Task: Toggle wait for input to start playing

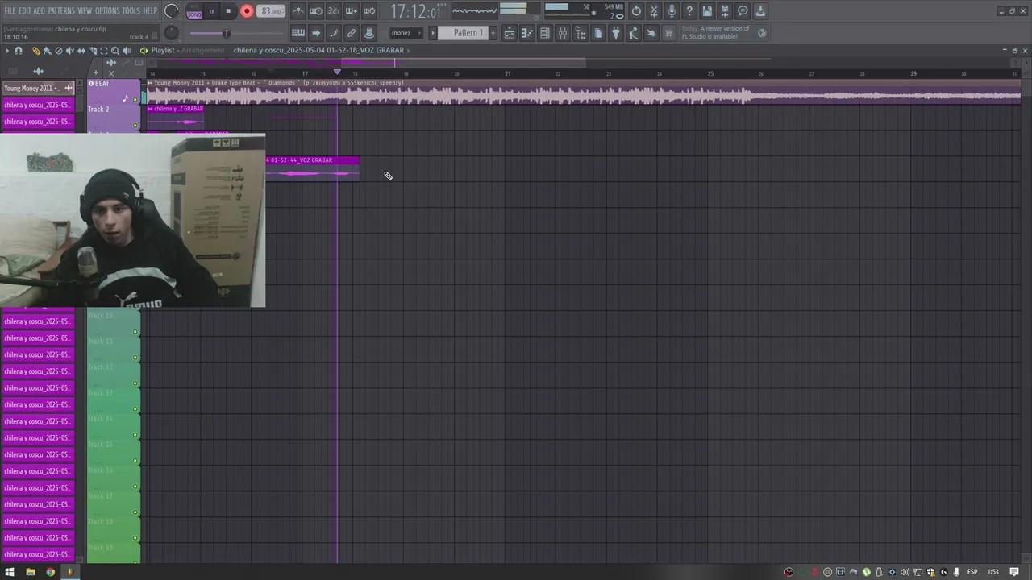Action: click(x=316, y=11)
